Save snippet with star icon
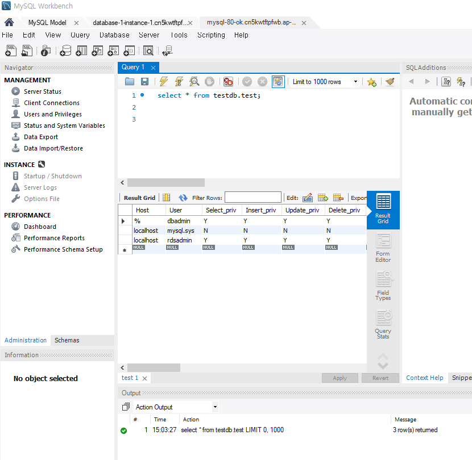 coord(371,82)
